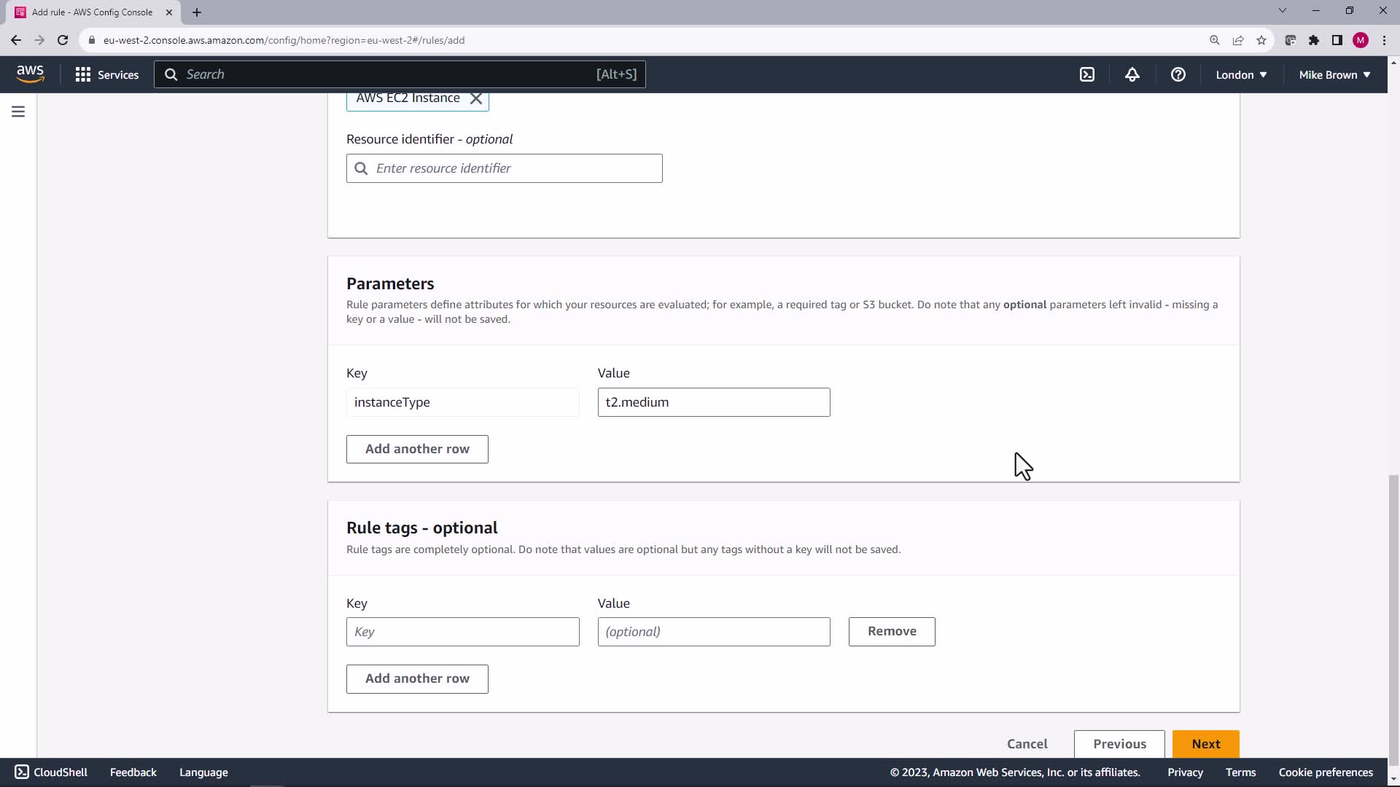Switch to Add rule AWS Config tab
Viewport: 1400px width, 787px height.
(92, 12)
